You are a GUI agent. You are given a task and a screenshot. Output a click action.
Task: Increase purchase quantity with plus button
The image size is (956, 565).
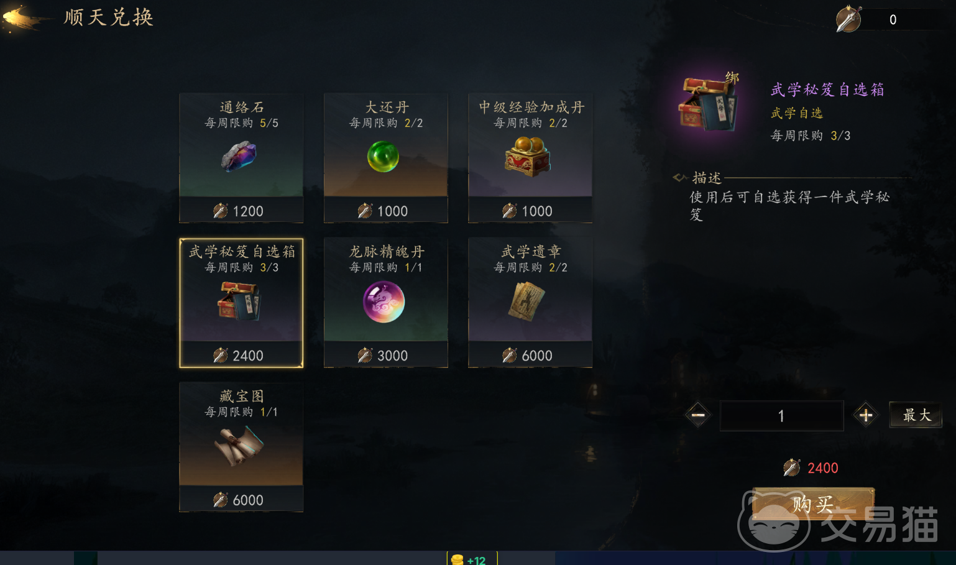[866, 415]
